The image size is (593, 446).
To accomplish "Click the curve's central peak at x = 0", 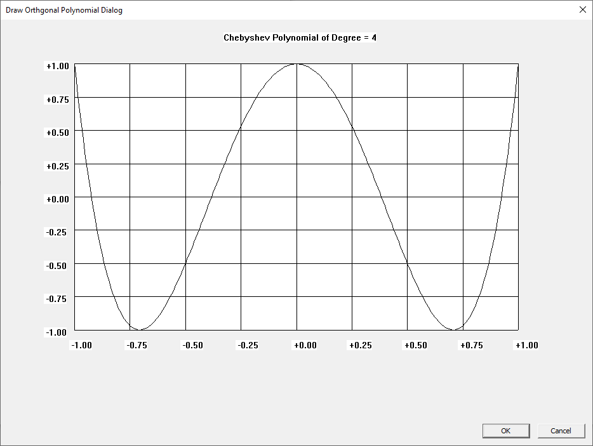I will pyautogui.click(x=296, y=64).
